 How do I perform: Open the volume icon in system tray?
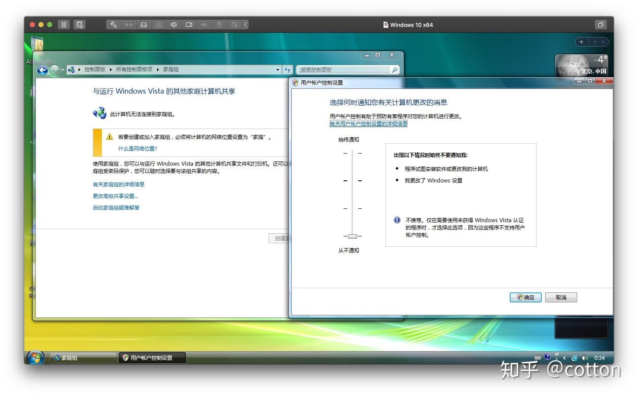pos(585,357)
